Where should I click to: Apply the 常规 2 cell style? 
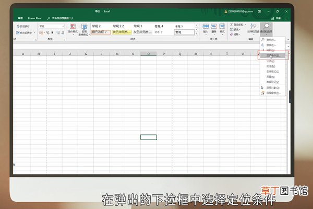pyautogui.click(x=101, y=26)
